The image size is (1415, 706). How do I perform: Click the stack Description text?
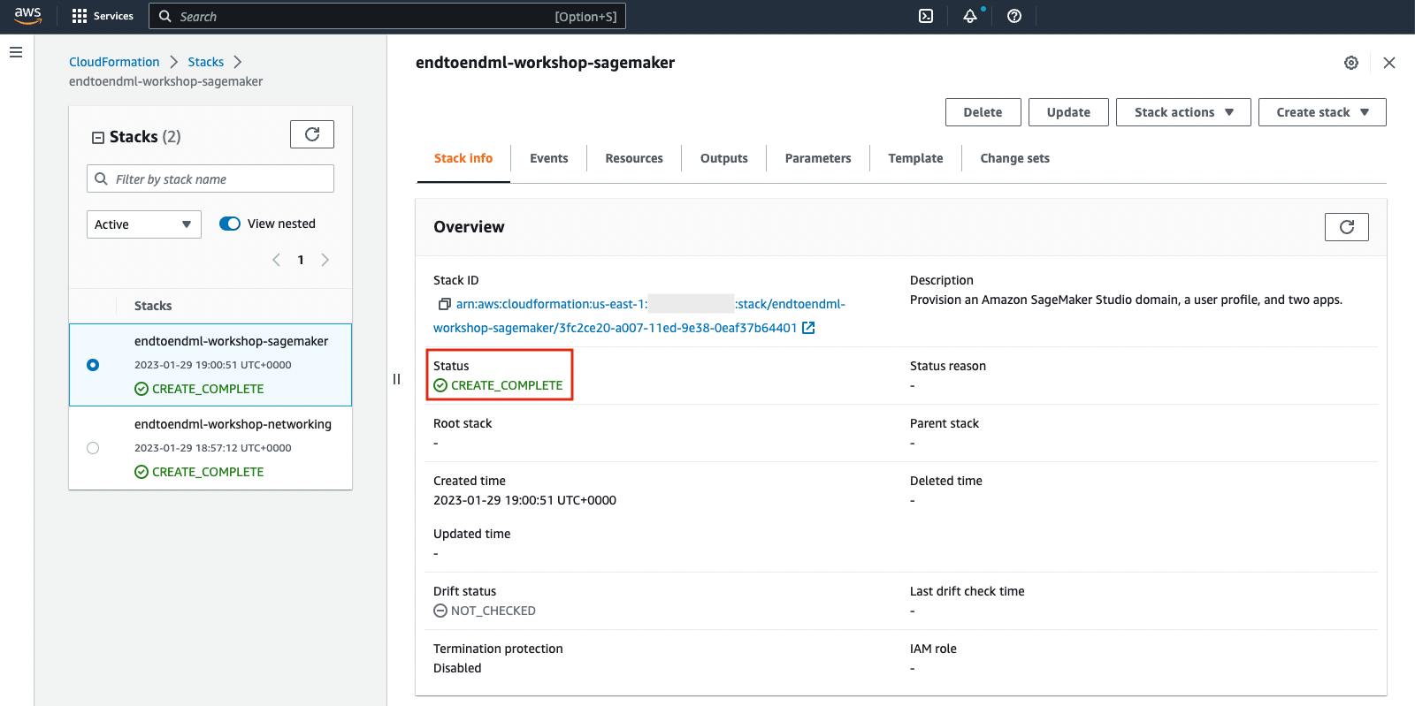(1126, 300)
